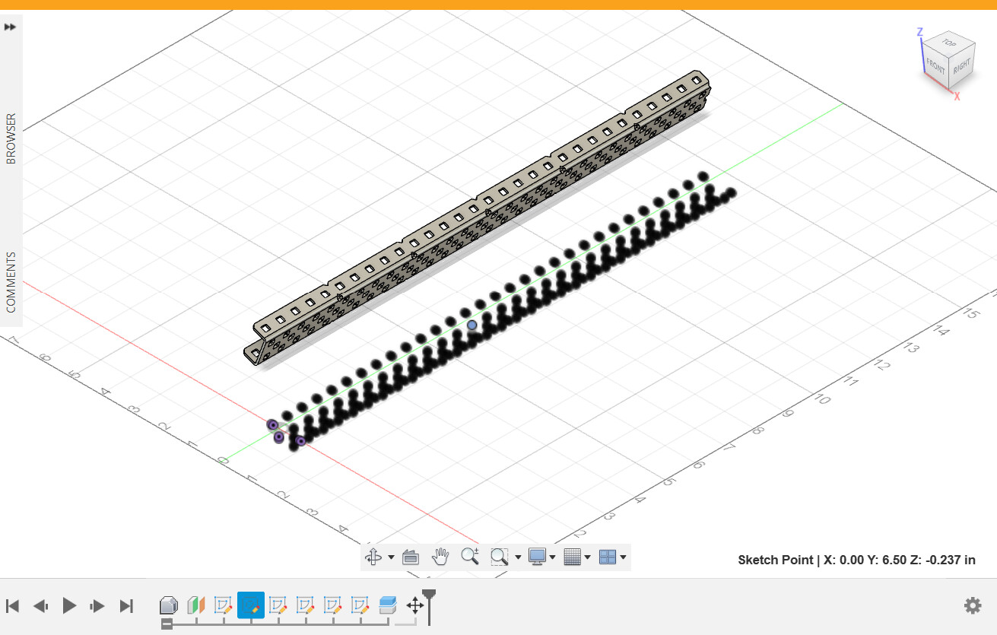The height and width of the screenshot is (635, 997).
Task: Open the Window Zoom tool
Action: (497, 557)
